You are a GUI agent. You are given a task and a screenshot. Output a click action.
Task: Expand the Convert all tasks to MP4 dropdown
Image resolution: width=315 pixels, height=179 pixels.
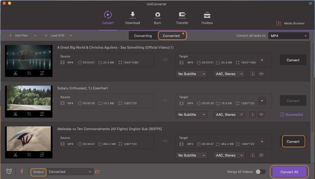coord(288,36)
